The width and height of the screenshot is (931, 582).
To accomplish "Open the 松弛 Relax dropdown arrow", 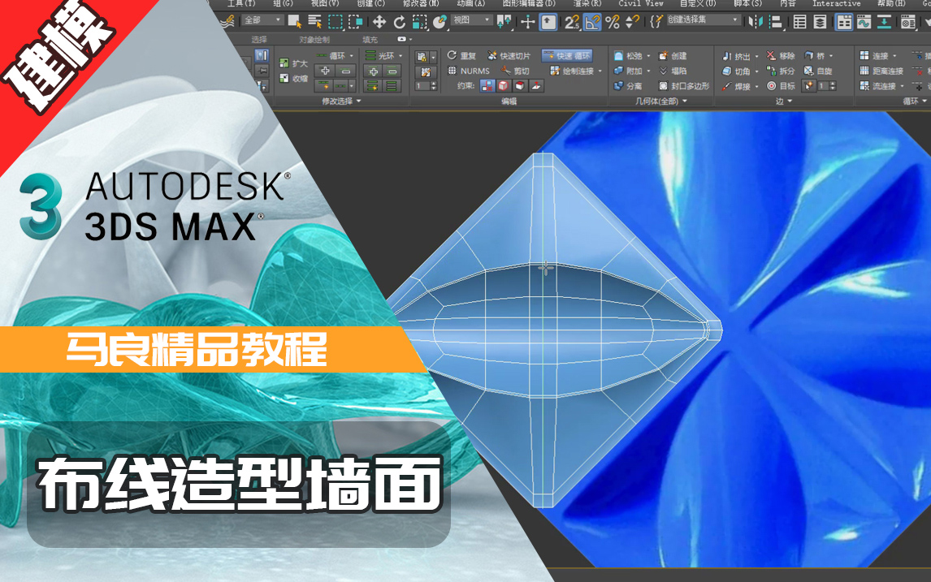I will pyautogui.click(x=648, y=56).
